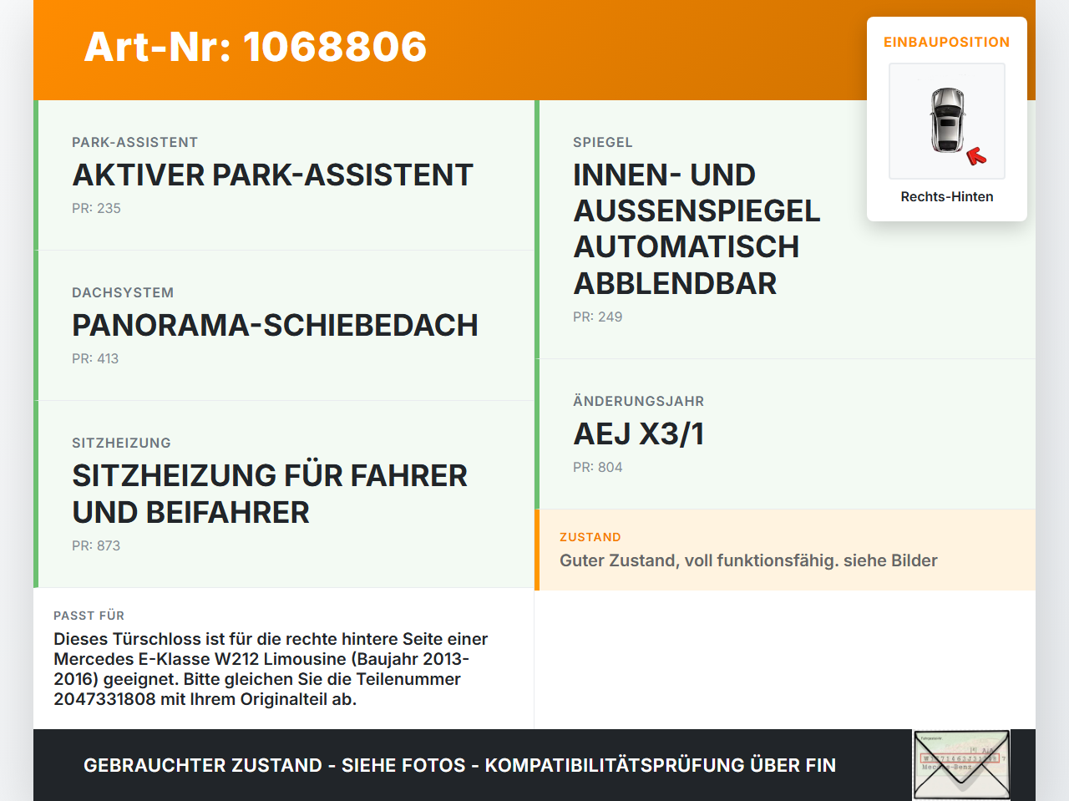Screen dimensions: 1069x801
Task: Click PR: 235 code under Park-Assistent
Action: pos(96,208)
